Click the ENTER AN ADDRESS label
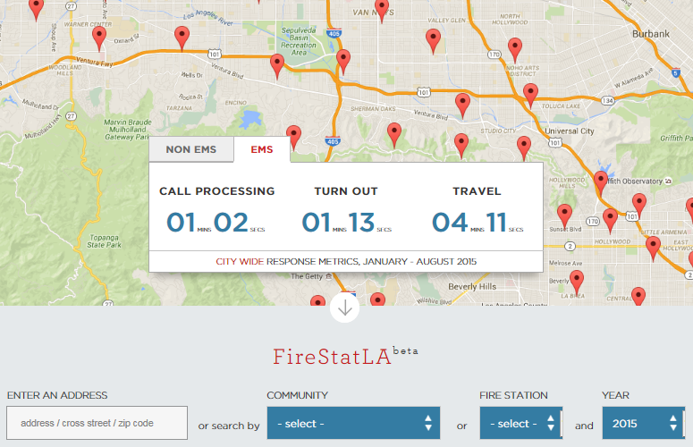Screen dimensions: 693x447 pos(57,395)
